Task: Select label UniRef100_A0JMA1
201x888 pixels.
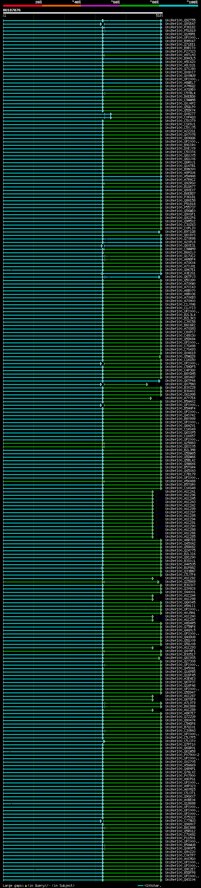Action: pos(180,613)
